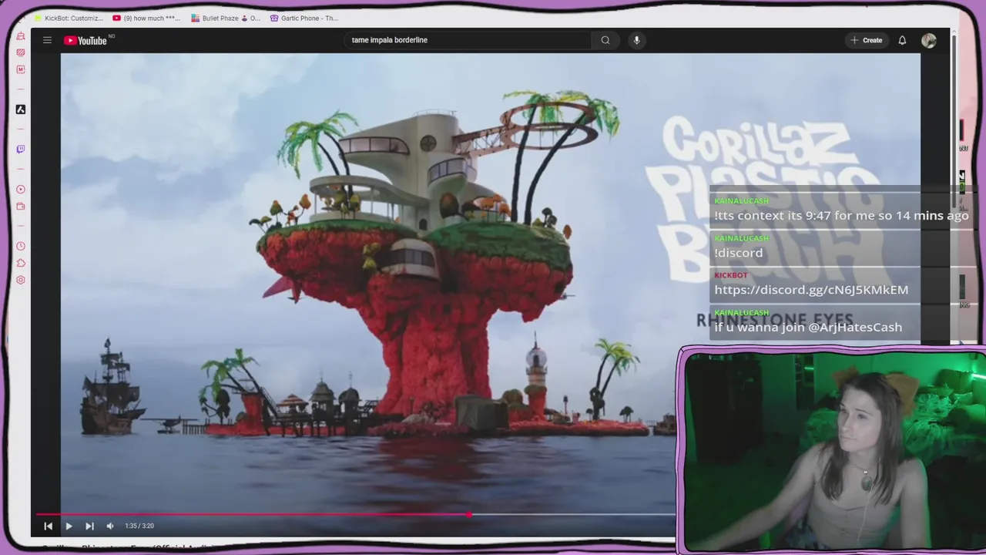Mute the video with speaker icon
This screenshot has height=555, width=986.
tap(110, 526)
